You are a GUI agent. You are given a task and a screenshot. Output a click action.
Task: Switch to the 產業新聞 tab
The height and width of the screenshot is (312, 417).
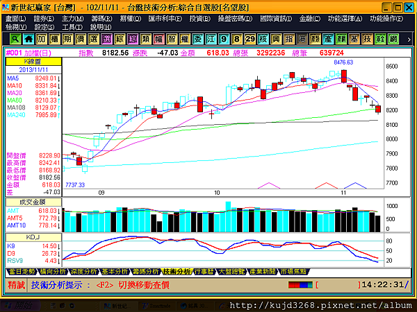click(x=263, y=272)
